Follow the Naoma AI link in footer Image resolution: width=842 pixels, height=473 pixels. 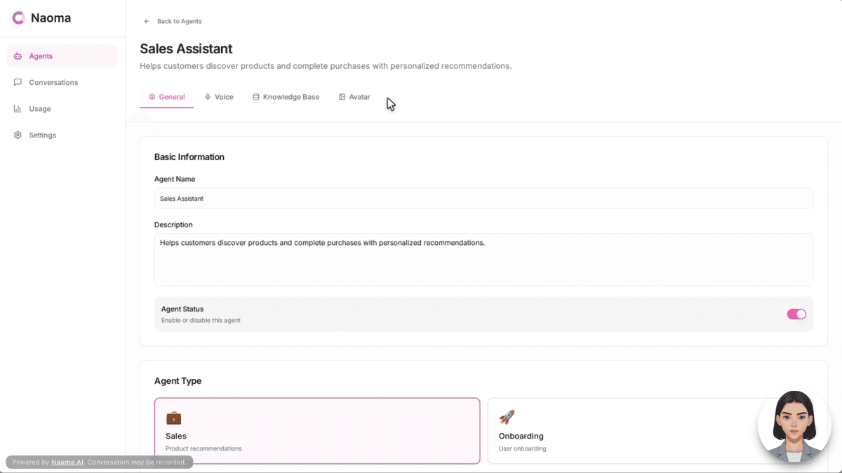(x=67, y=462)
